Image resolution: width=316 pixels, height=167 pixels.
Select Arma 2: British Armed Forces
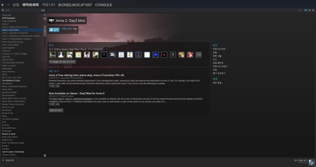pyautogui.click(x=15, y=27)
